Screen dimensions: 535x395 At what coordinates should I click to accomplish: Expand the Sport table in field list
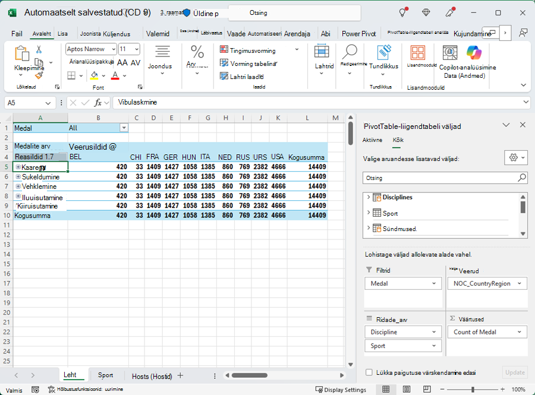[x=369, y=212]
